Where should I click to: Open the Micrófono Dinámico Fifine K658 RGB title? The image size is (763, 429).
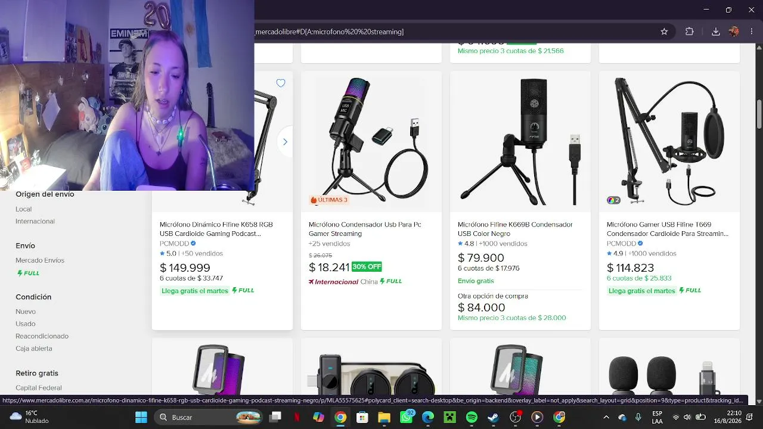(x=216, y=229)
